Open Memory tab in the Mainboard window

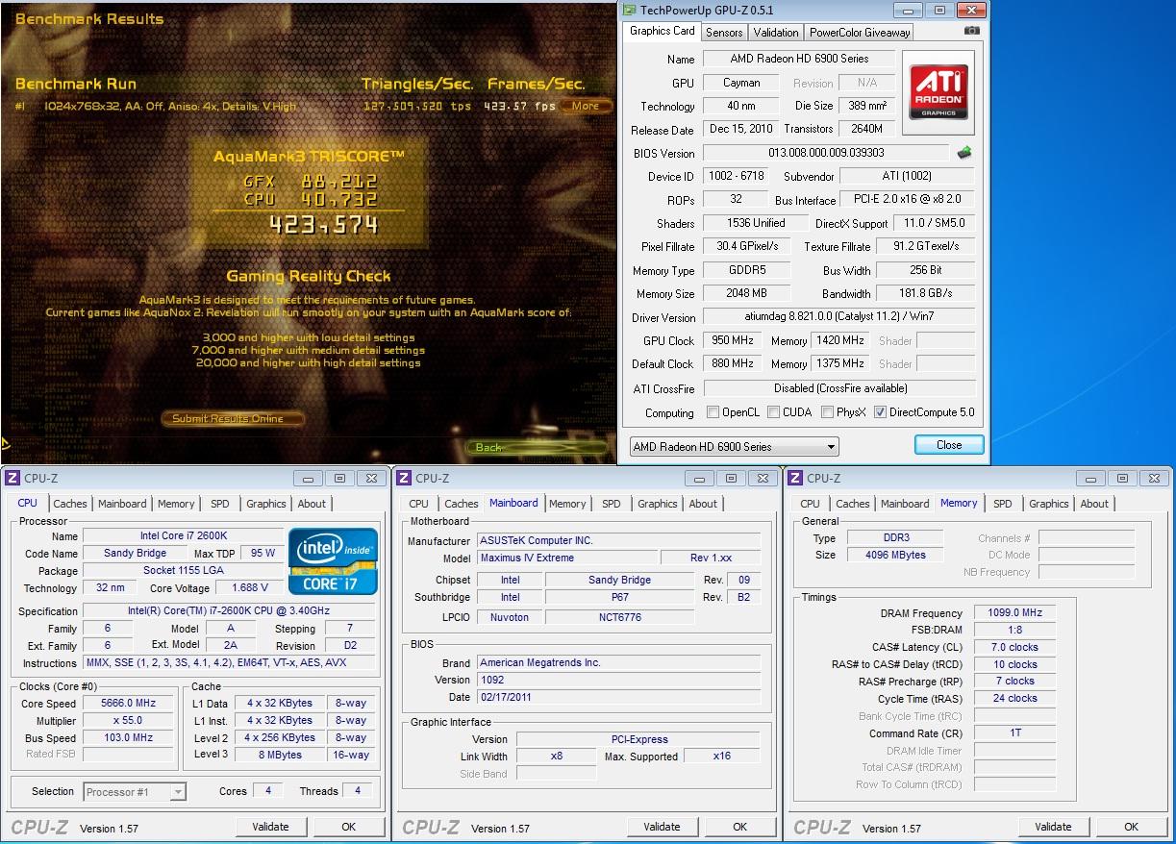567,504
